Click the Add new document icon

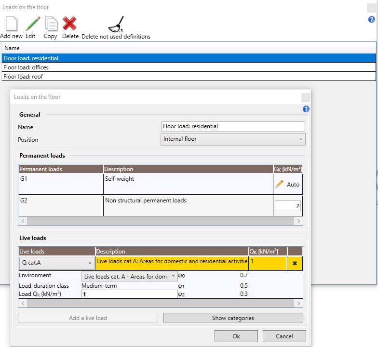point(12,24)
